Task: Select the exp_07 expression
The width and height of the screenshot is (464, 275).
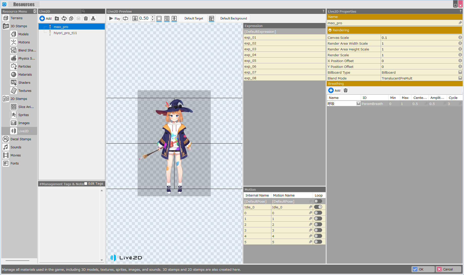Action: point(284,72)
